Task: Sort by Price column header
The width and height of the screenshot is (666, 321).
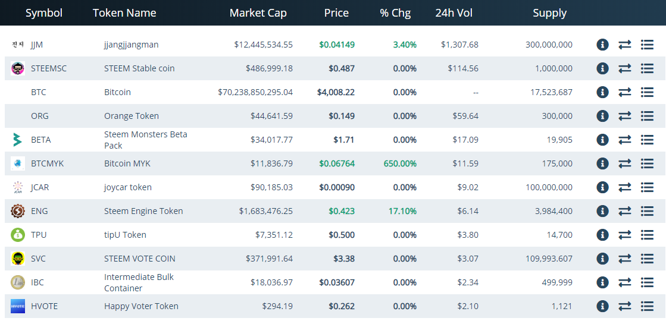Action: click(336, 13)
